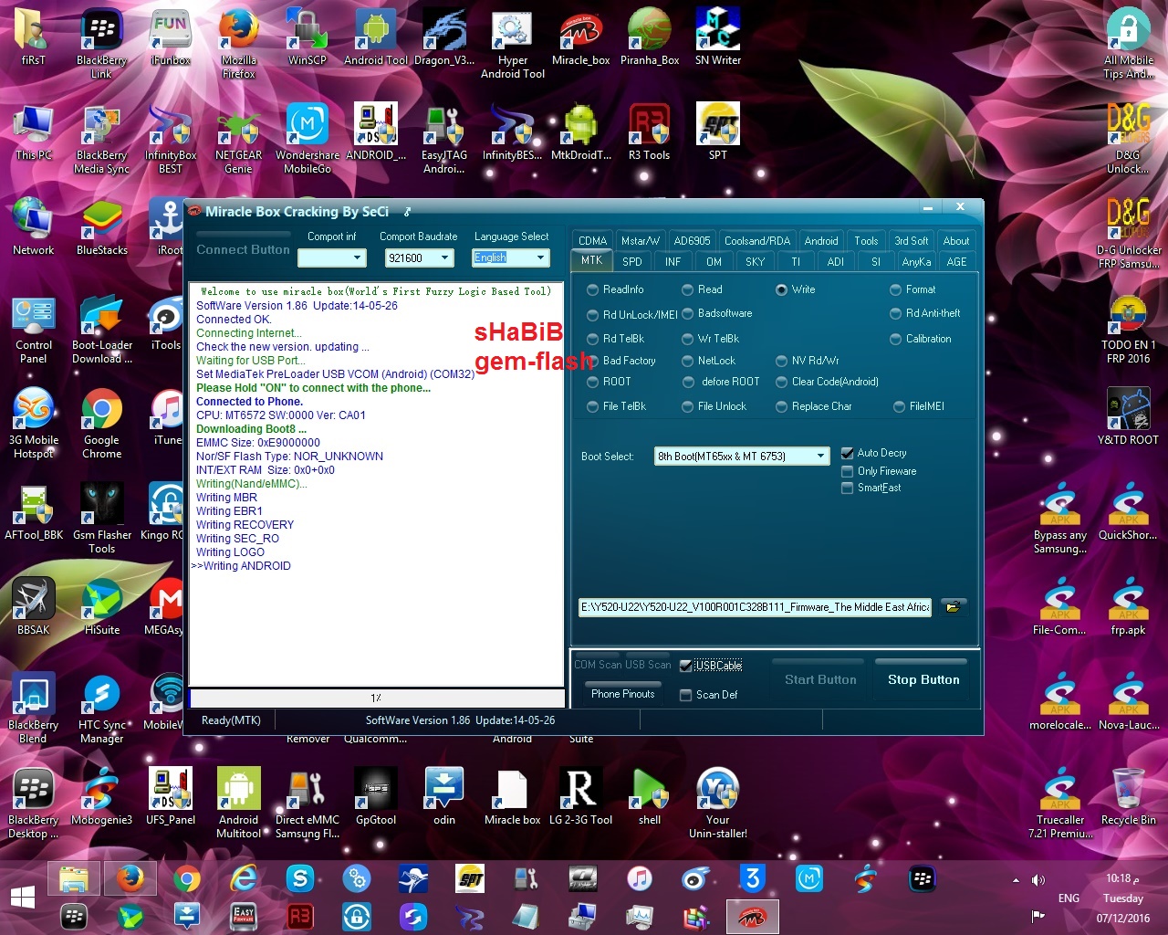
Task: Open the Miracle_box desktop shortcut
Action: 581,37
